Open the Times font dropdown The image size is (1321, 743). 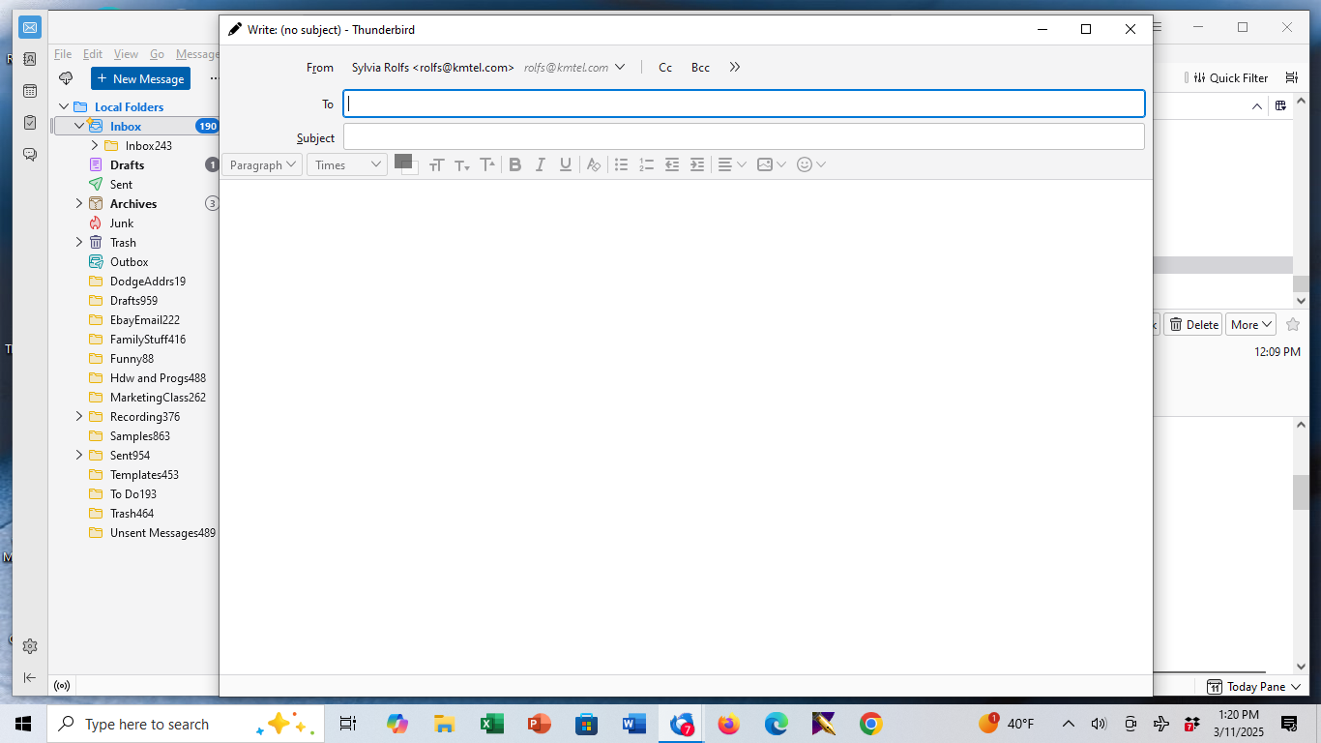(x=347, y=165)
